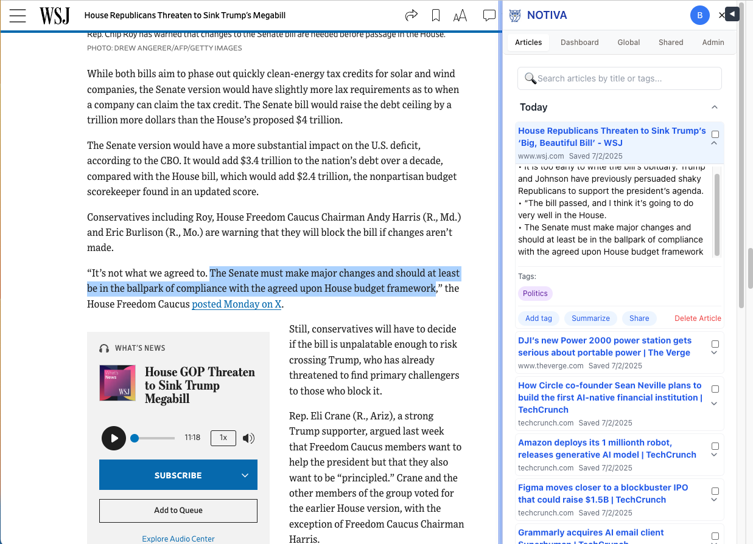
Task: Seek on the podcast progress slider
Action: pos(152,438)
